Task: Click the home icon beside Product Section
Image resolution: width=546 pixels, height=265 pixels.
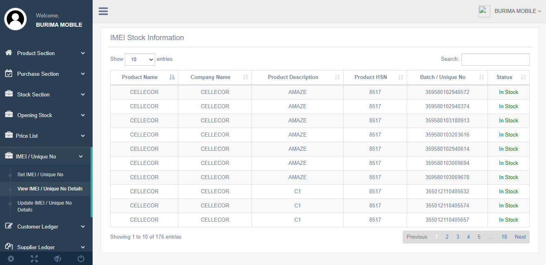Action: [x=9, y=53]
